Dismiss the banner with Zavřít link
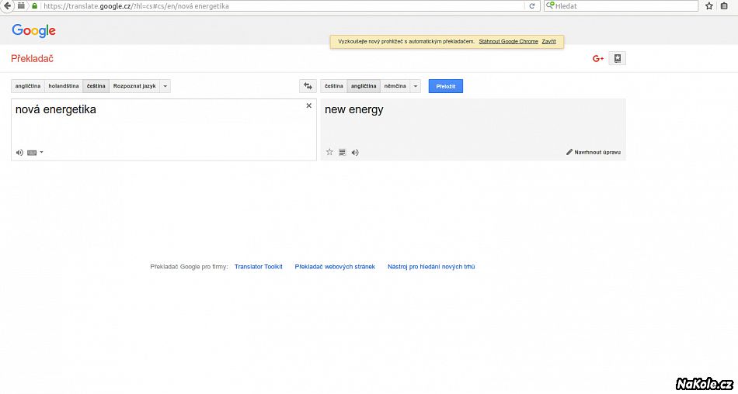This screenshot has width=738, height=394. [x=548, y=41]
